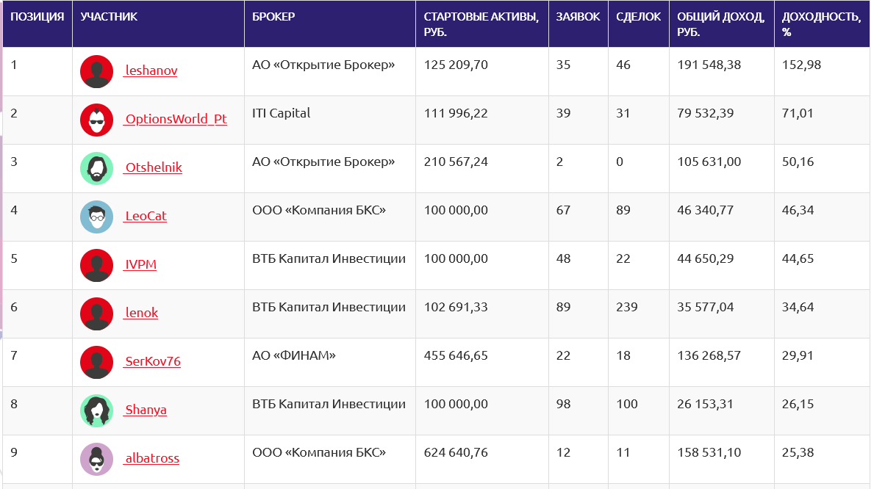Click OptionsWorld_Pt's sunglasses avatar

(96, 120)
